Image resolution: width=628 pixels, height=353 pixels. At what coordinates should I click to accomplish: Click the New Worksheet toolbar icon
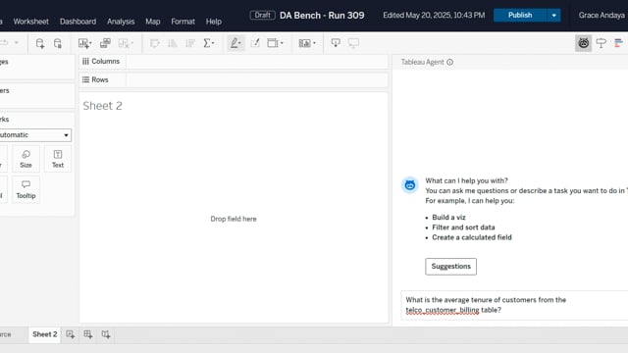click(84, 43)
